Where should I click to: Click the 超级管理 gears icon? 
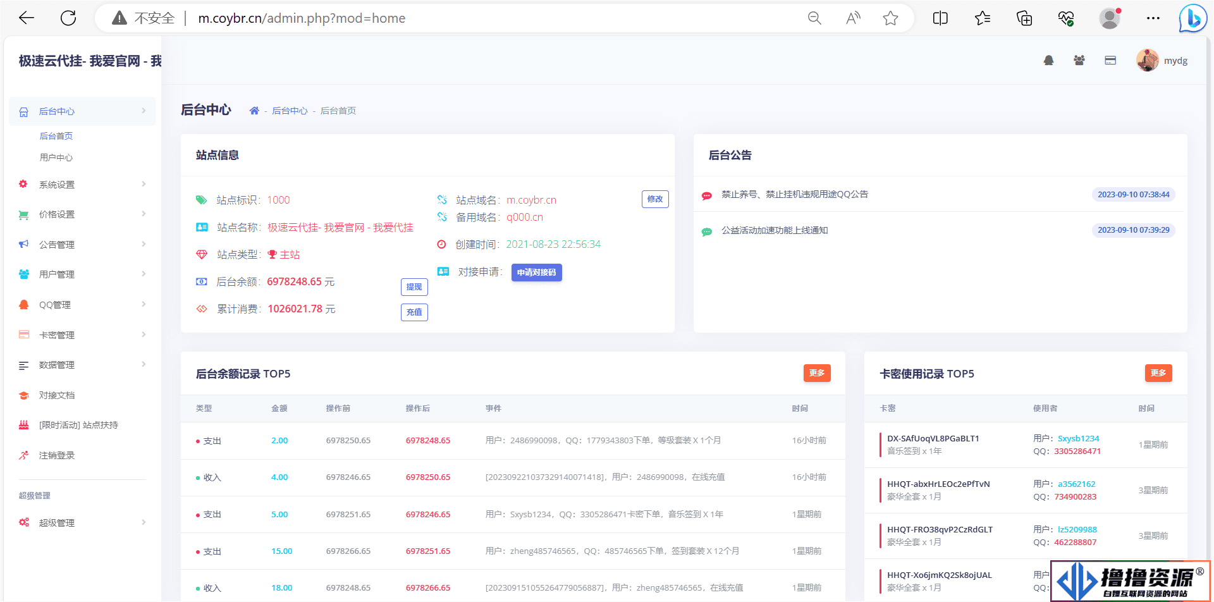click(x=23, y=522)
